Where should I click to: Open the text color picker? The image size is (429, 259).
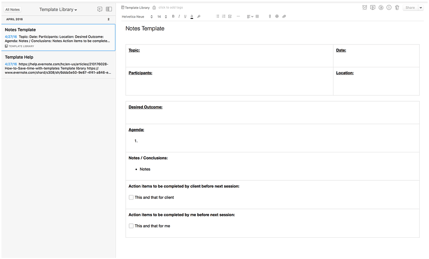pyautogui.click(x=192, y=16)
